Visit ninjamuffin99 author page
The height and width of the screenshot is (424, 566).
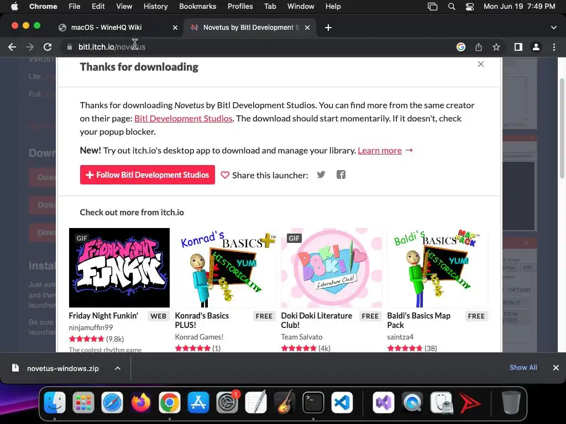91,328
